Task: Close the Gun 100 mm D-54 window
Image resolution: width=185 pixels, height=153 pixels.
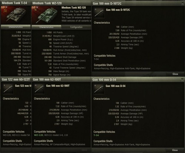Action: pos(182,79)
